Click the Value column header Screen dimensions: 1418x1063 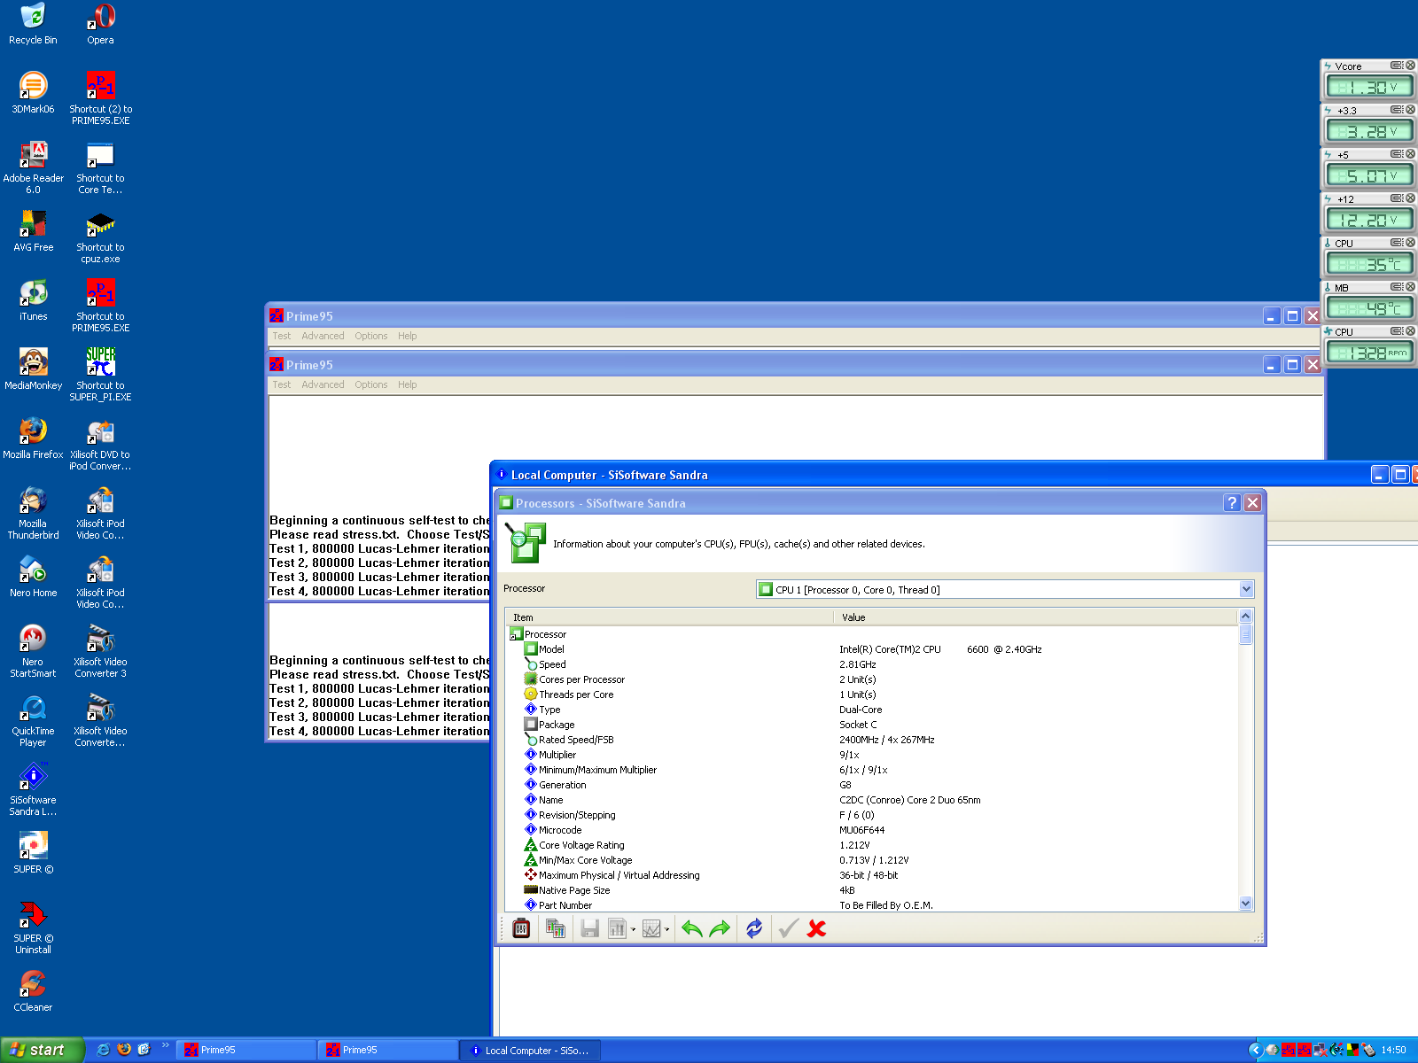(1035, 617)
